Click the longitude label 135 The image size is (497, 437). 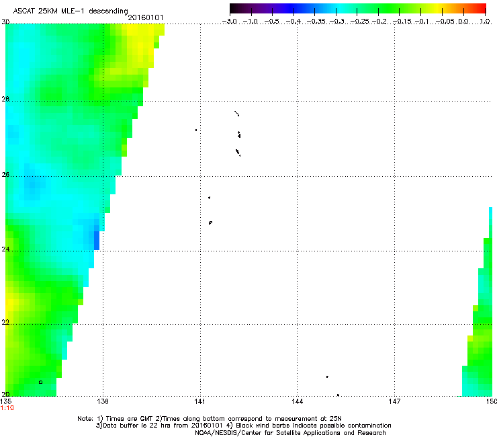point(5,401)
